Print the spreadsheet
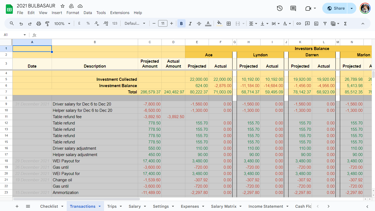 pos(39,24)
